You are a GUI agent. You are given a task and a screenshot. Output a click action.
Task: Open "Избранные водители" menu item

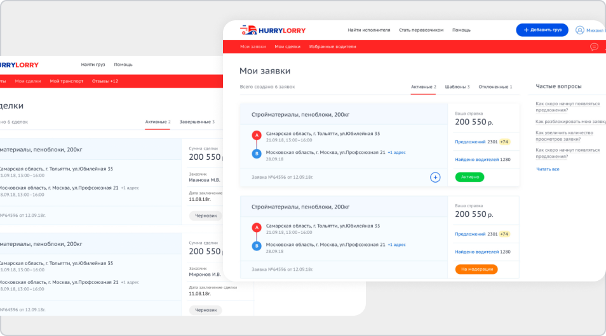pyautogui.click(x=332, y=47)
